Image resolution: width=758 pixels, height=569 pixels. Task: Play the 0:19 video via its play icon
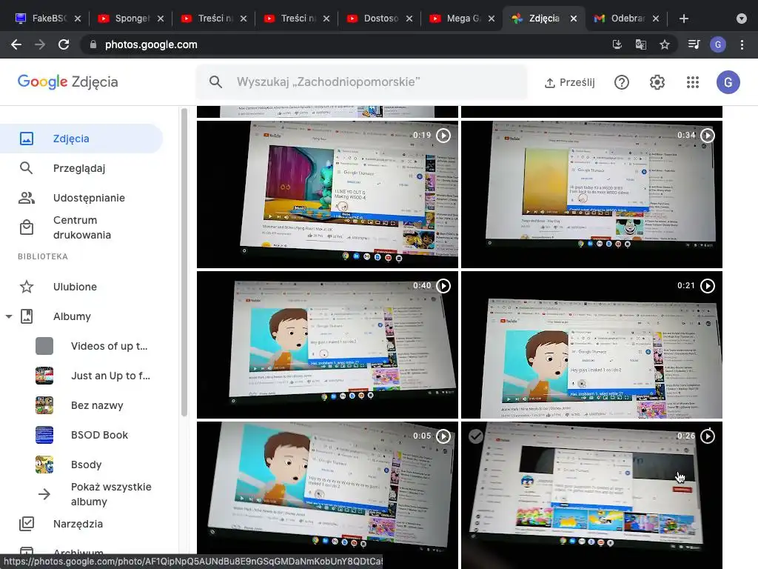coord(443,136)
